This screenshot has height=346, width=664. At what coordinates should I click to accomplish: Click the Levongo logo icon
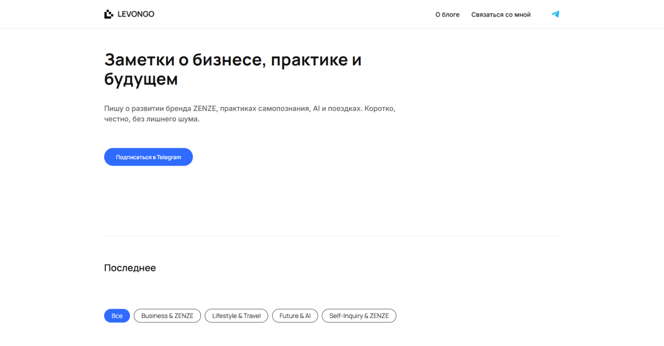[109, 14]
